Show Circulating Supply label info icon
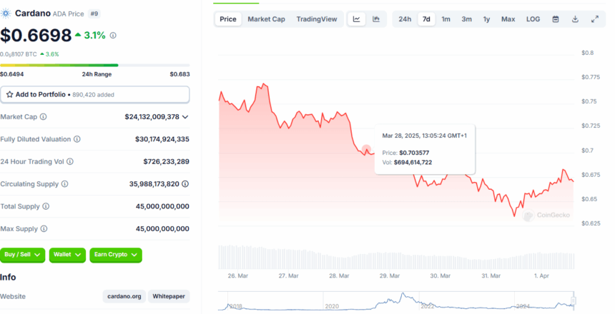615x314 pixels. 64,183
